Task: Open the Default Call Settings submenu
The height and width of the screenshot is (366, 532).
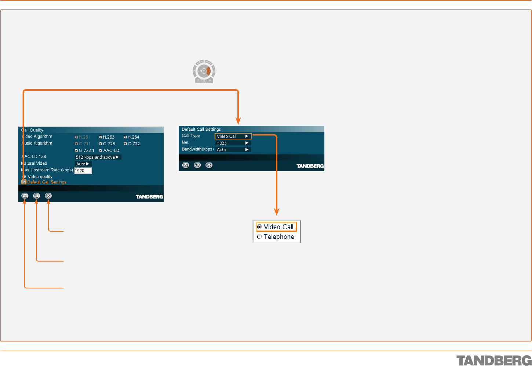Action: click(44, 182)
